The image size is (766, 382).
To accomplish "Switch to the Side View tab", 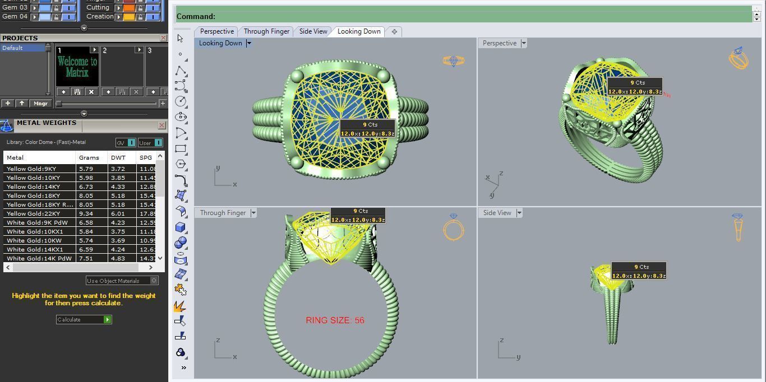I will point(313,31).
